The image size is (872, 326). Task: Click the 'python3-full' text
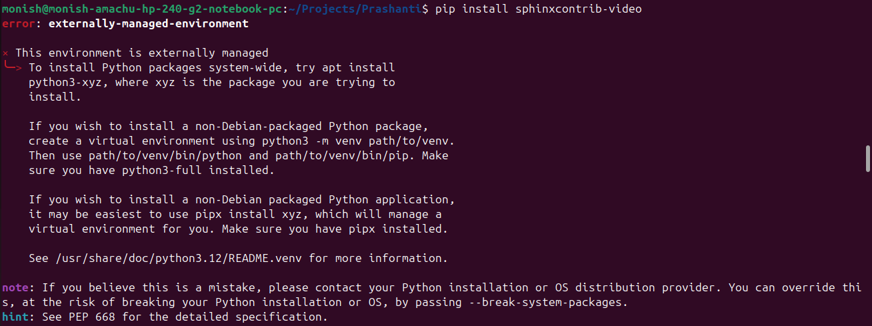[x=162, y=170]
